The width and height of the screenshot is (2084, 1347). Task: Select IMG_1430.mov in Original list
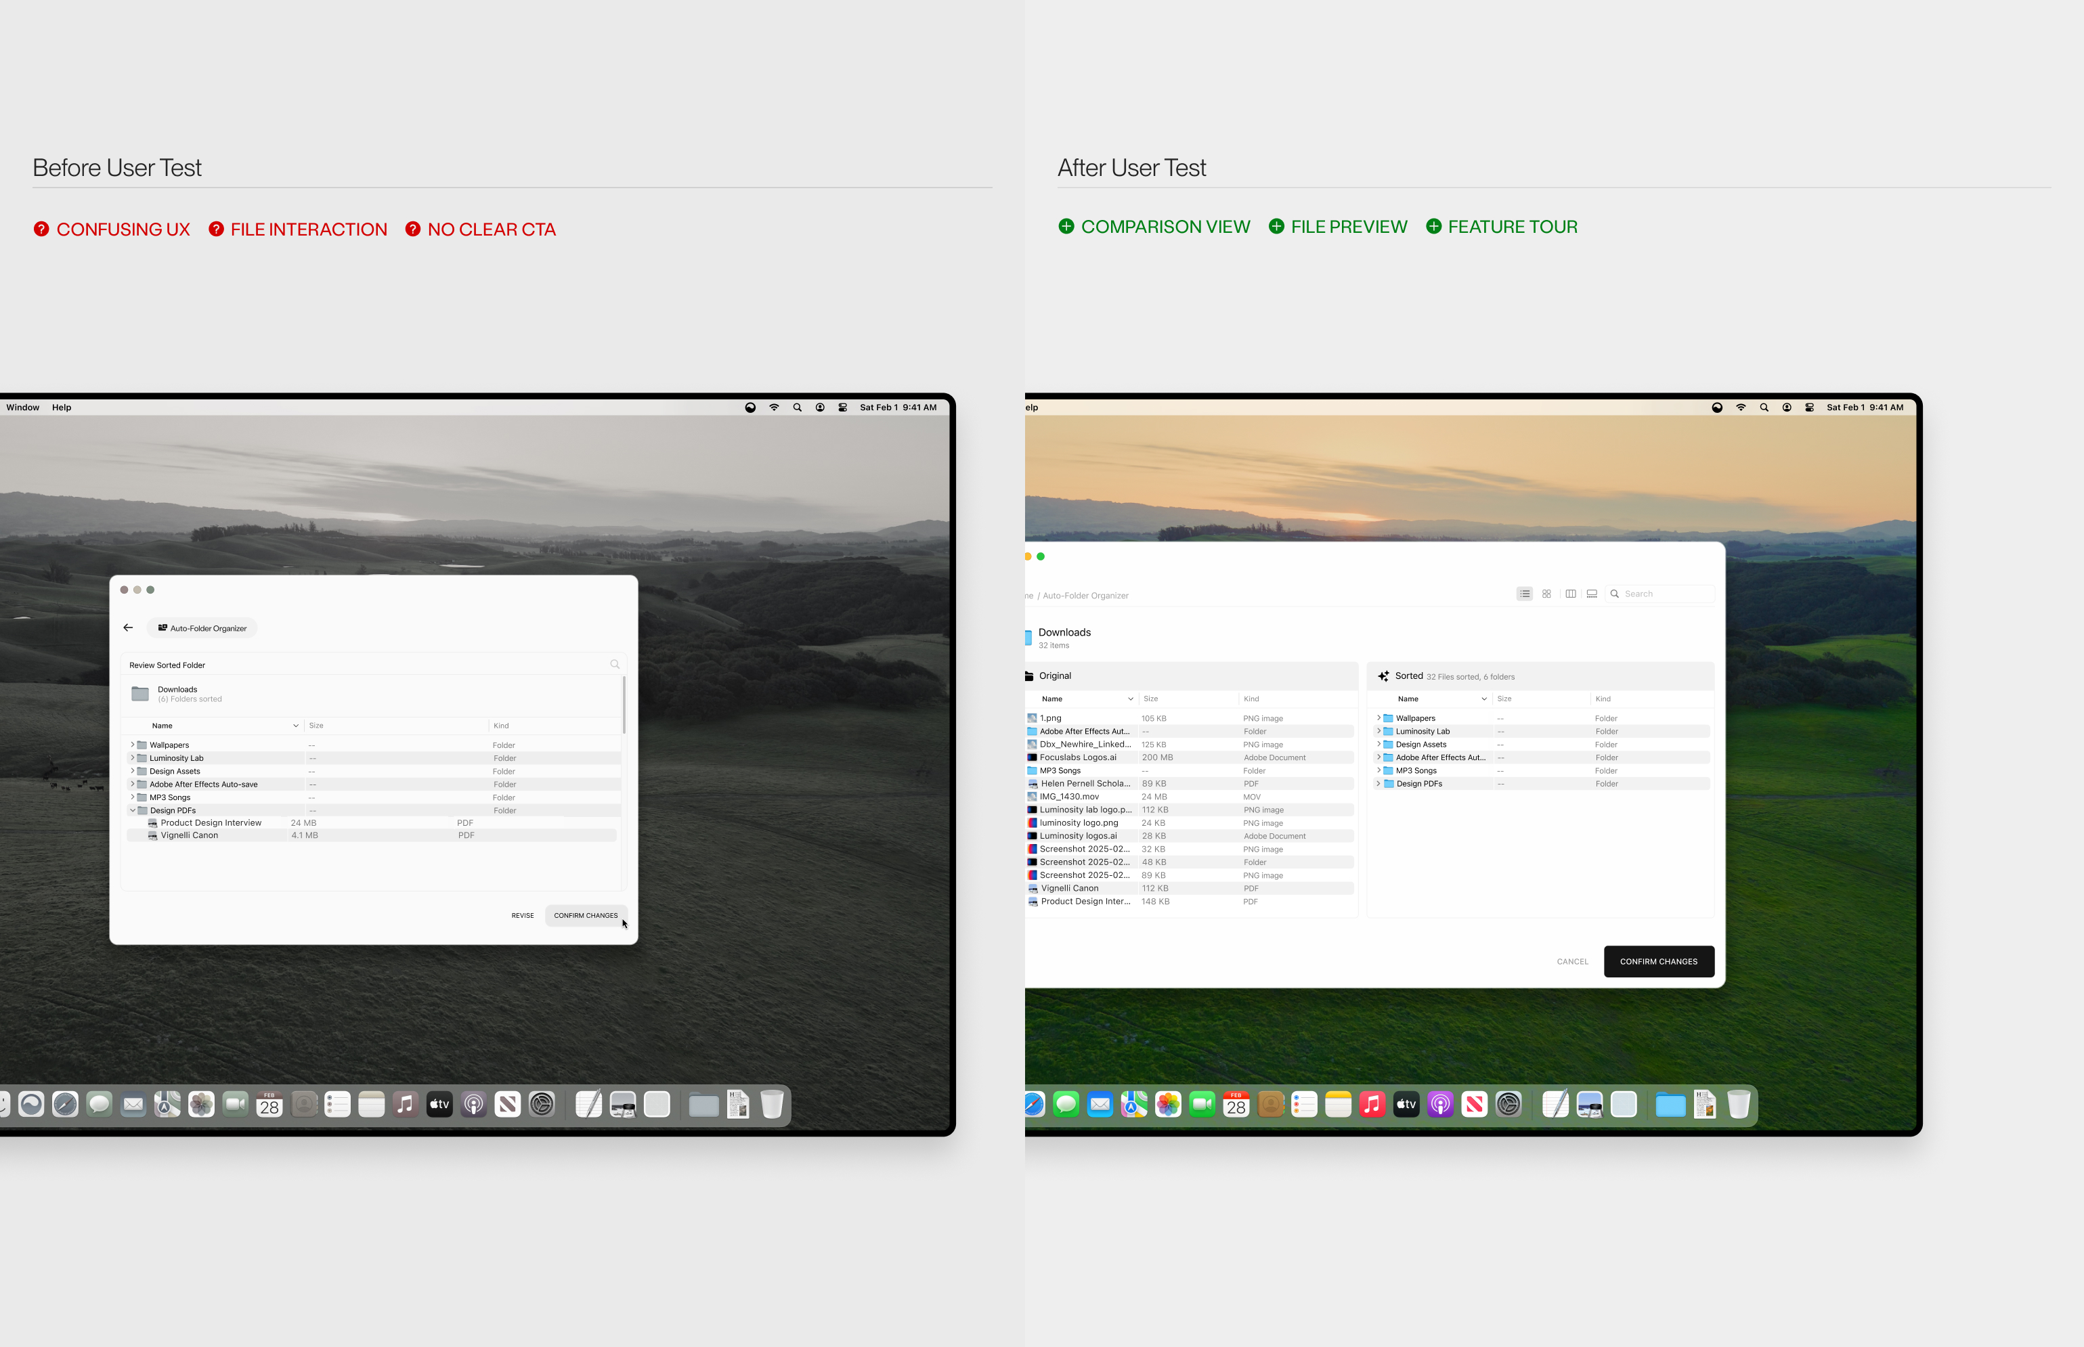pyautogui.click(x=1189, y=797)
